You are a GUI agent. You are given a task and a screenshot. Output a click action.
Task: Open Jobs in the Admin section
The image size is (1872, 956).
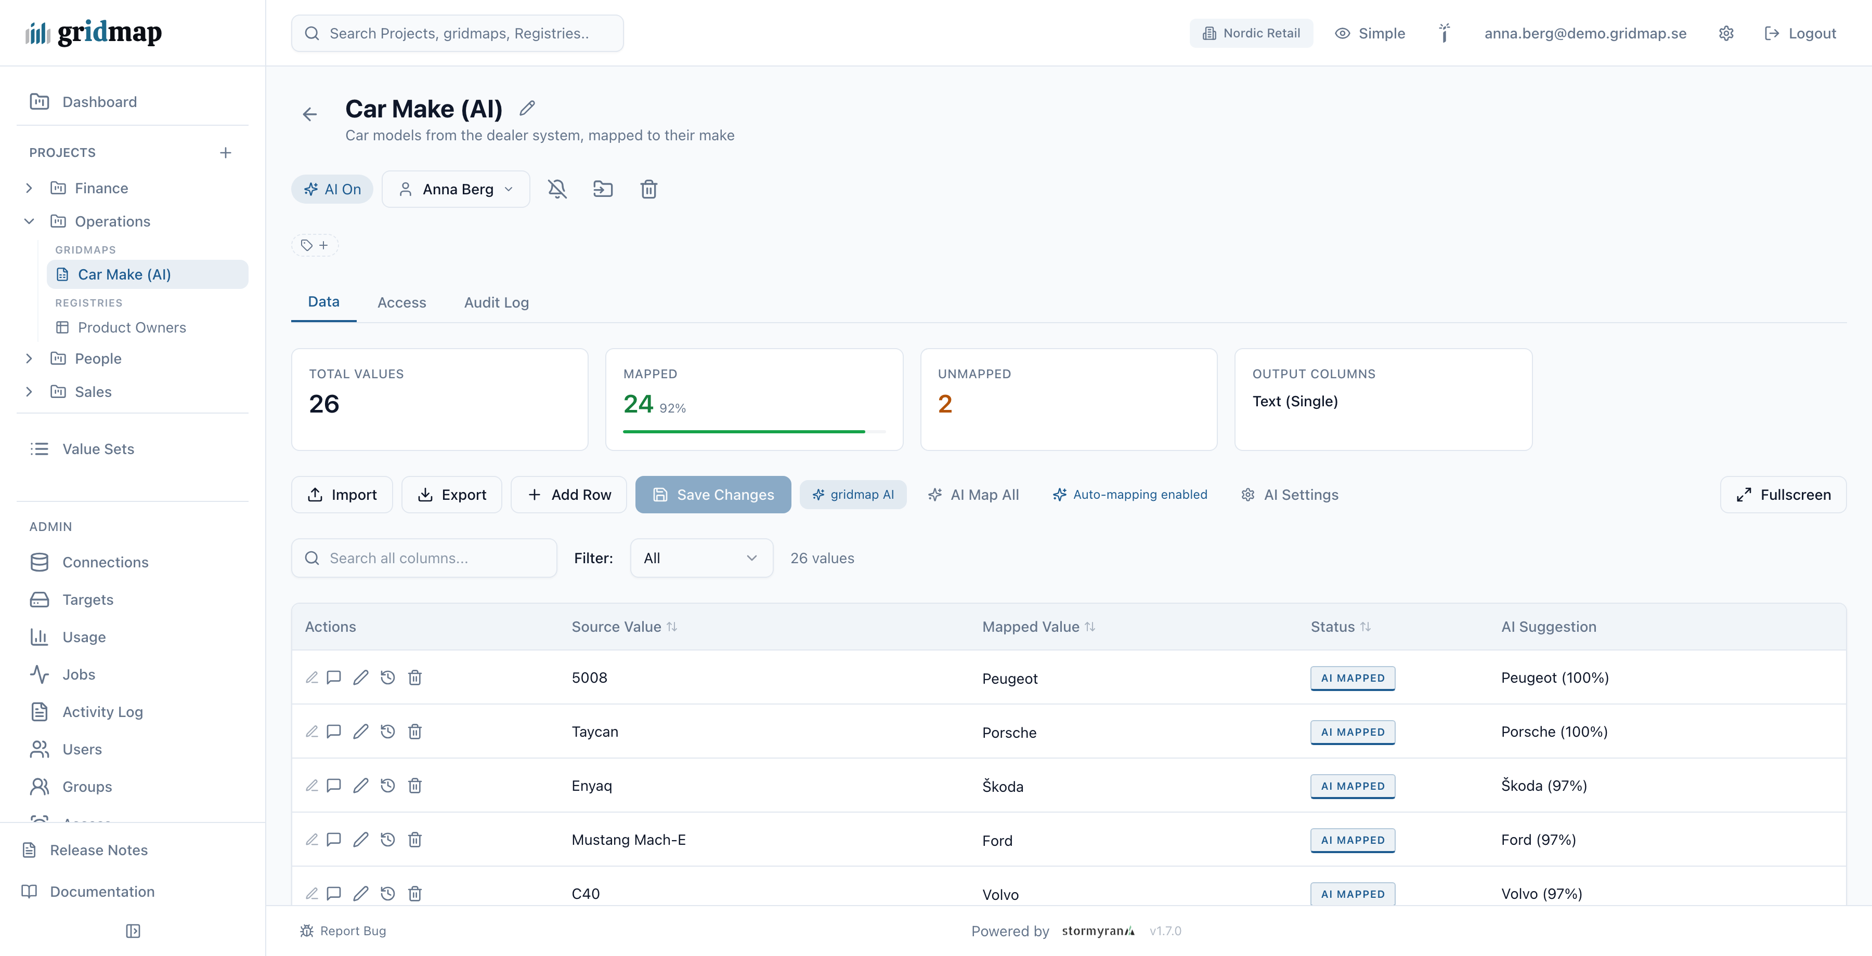tap(132, 674)
